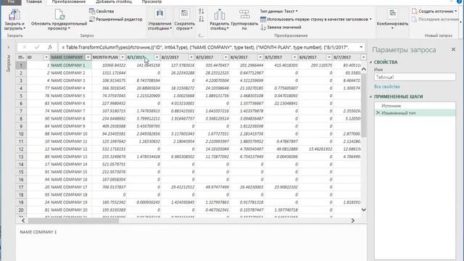The image size is (464, 261).
Task: Select row number 15
Action: (21, 172)
